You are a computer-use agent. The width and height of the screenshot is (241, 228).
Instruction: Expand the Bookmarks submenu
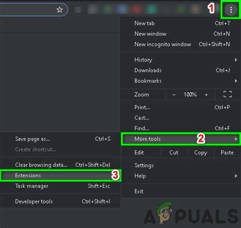[x=180, y=81]
